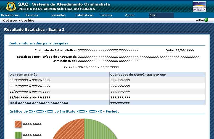Click Sair to log out
Image resolution: width=214 pixels, height=139 pixels.
[x=153, y=15]
